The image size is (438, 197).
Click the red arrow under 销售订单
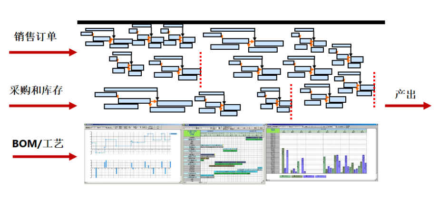42,52
